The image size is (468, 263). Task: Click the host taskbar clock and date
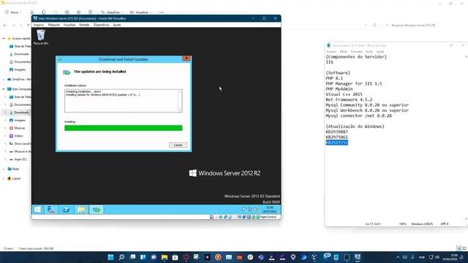450,257
